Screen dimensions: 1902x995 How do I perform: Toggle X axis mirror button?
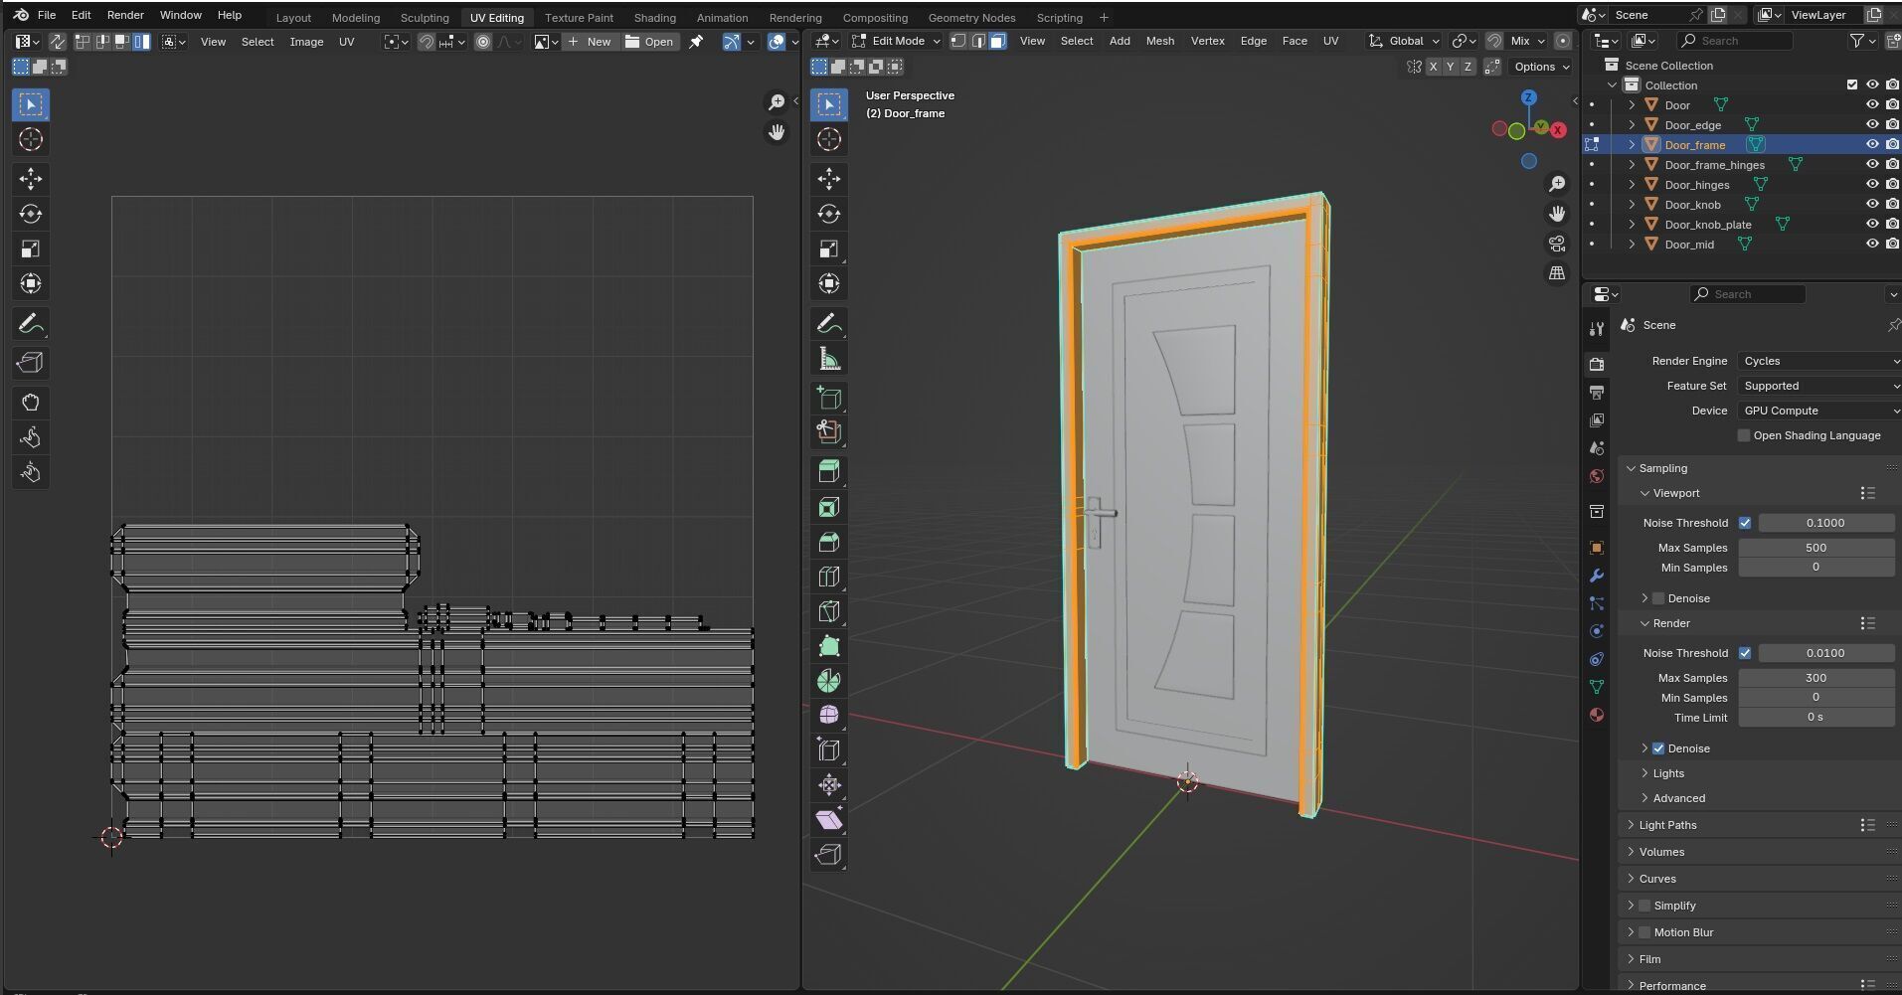point(1433,67)
